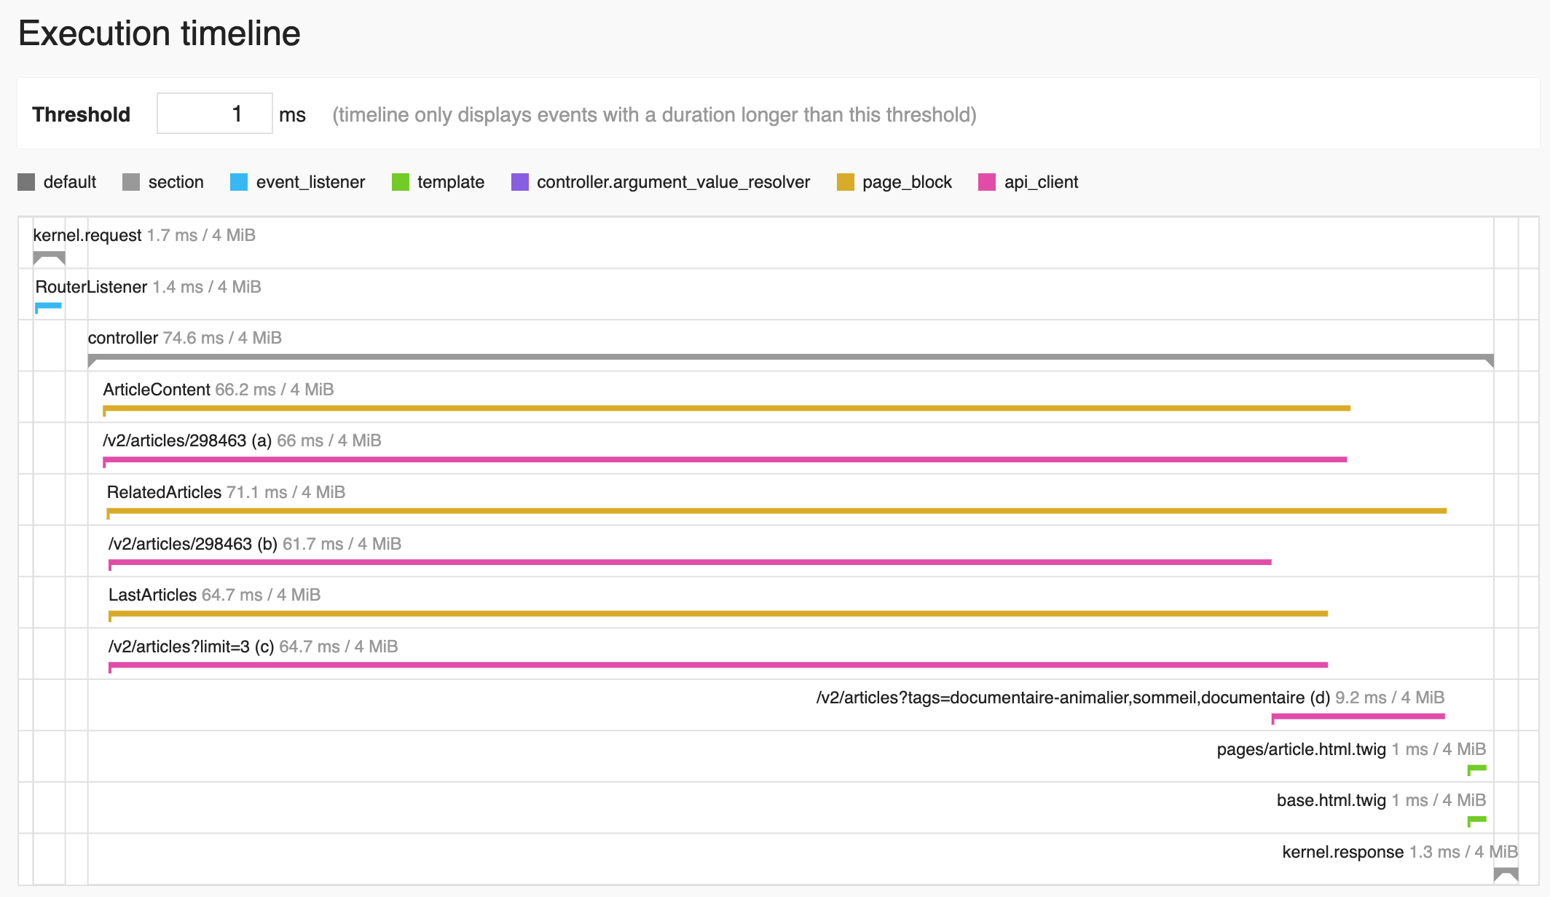
Task: Click the api_client legend text
Action: (x=1042, y=182)
